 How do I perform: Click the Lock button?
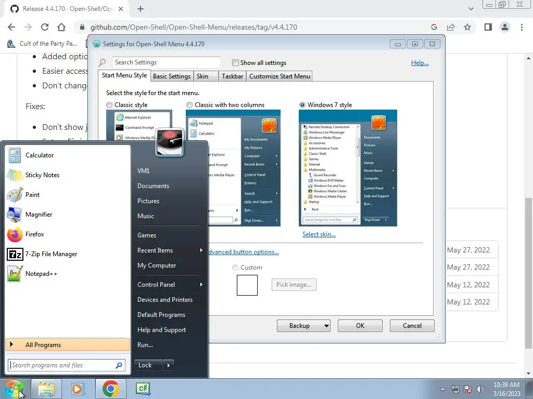pos(148,365)
